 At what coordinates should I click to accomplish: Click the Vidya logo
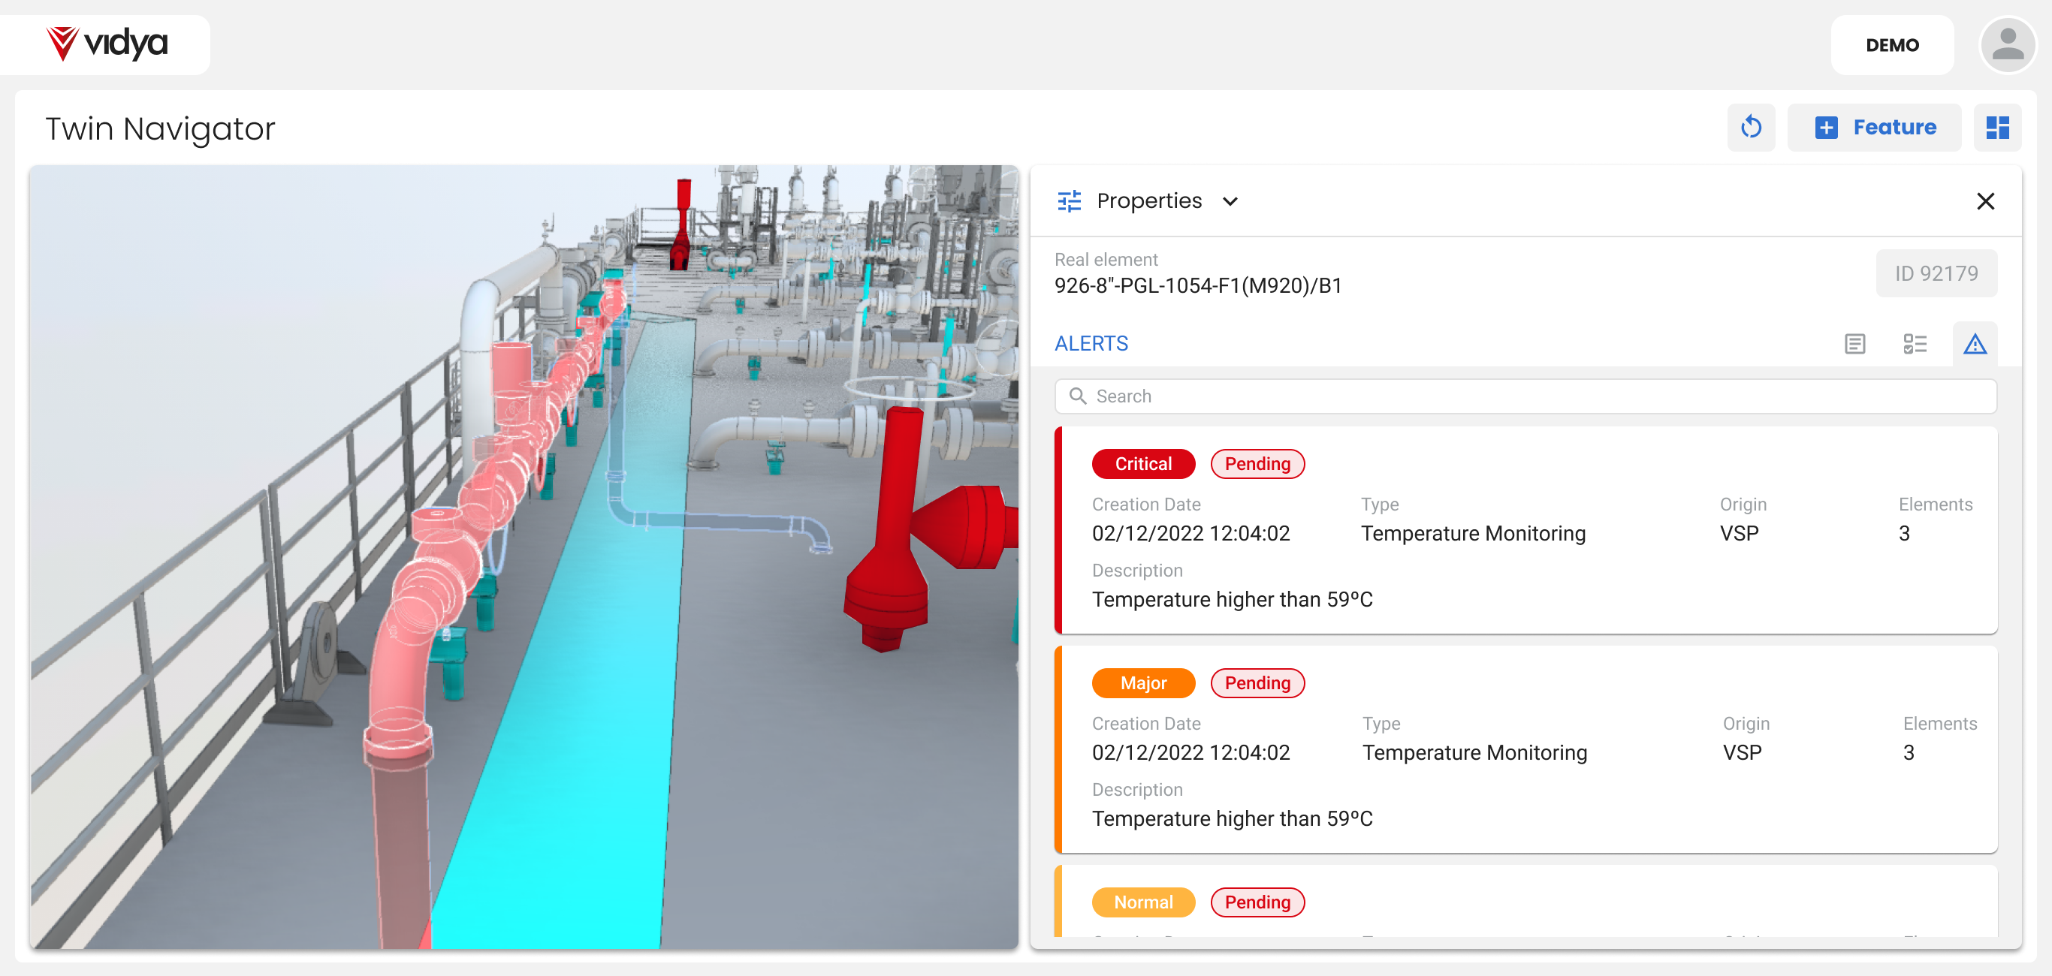(x=106, y=44)
